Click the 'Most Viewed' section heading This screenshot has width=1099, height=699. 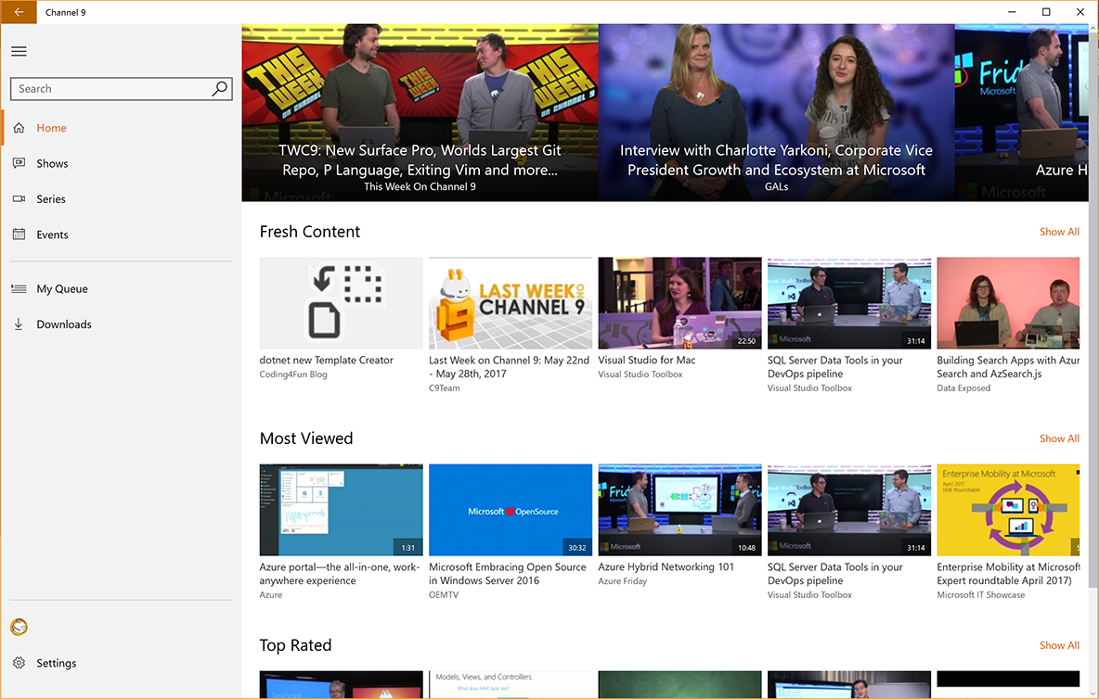(306, 438)
